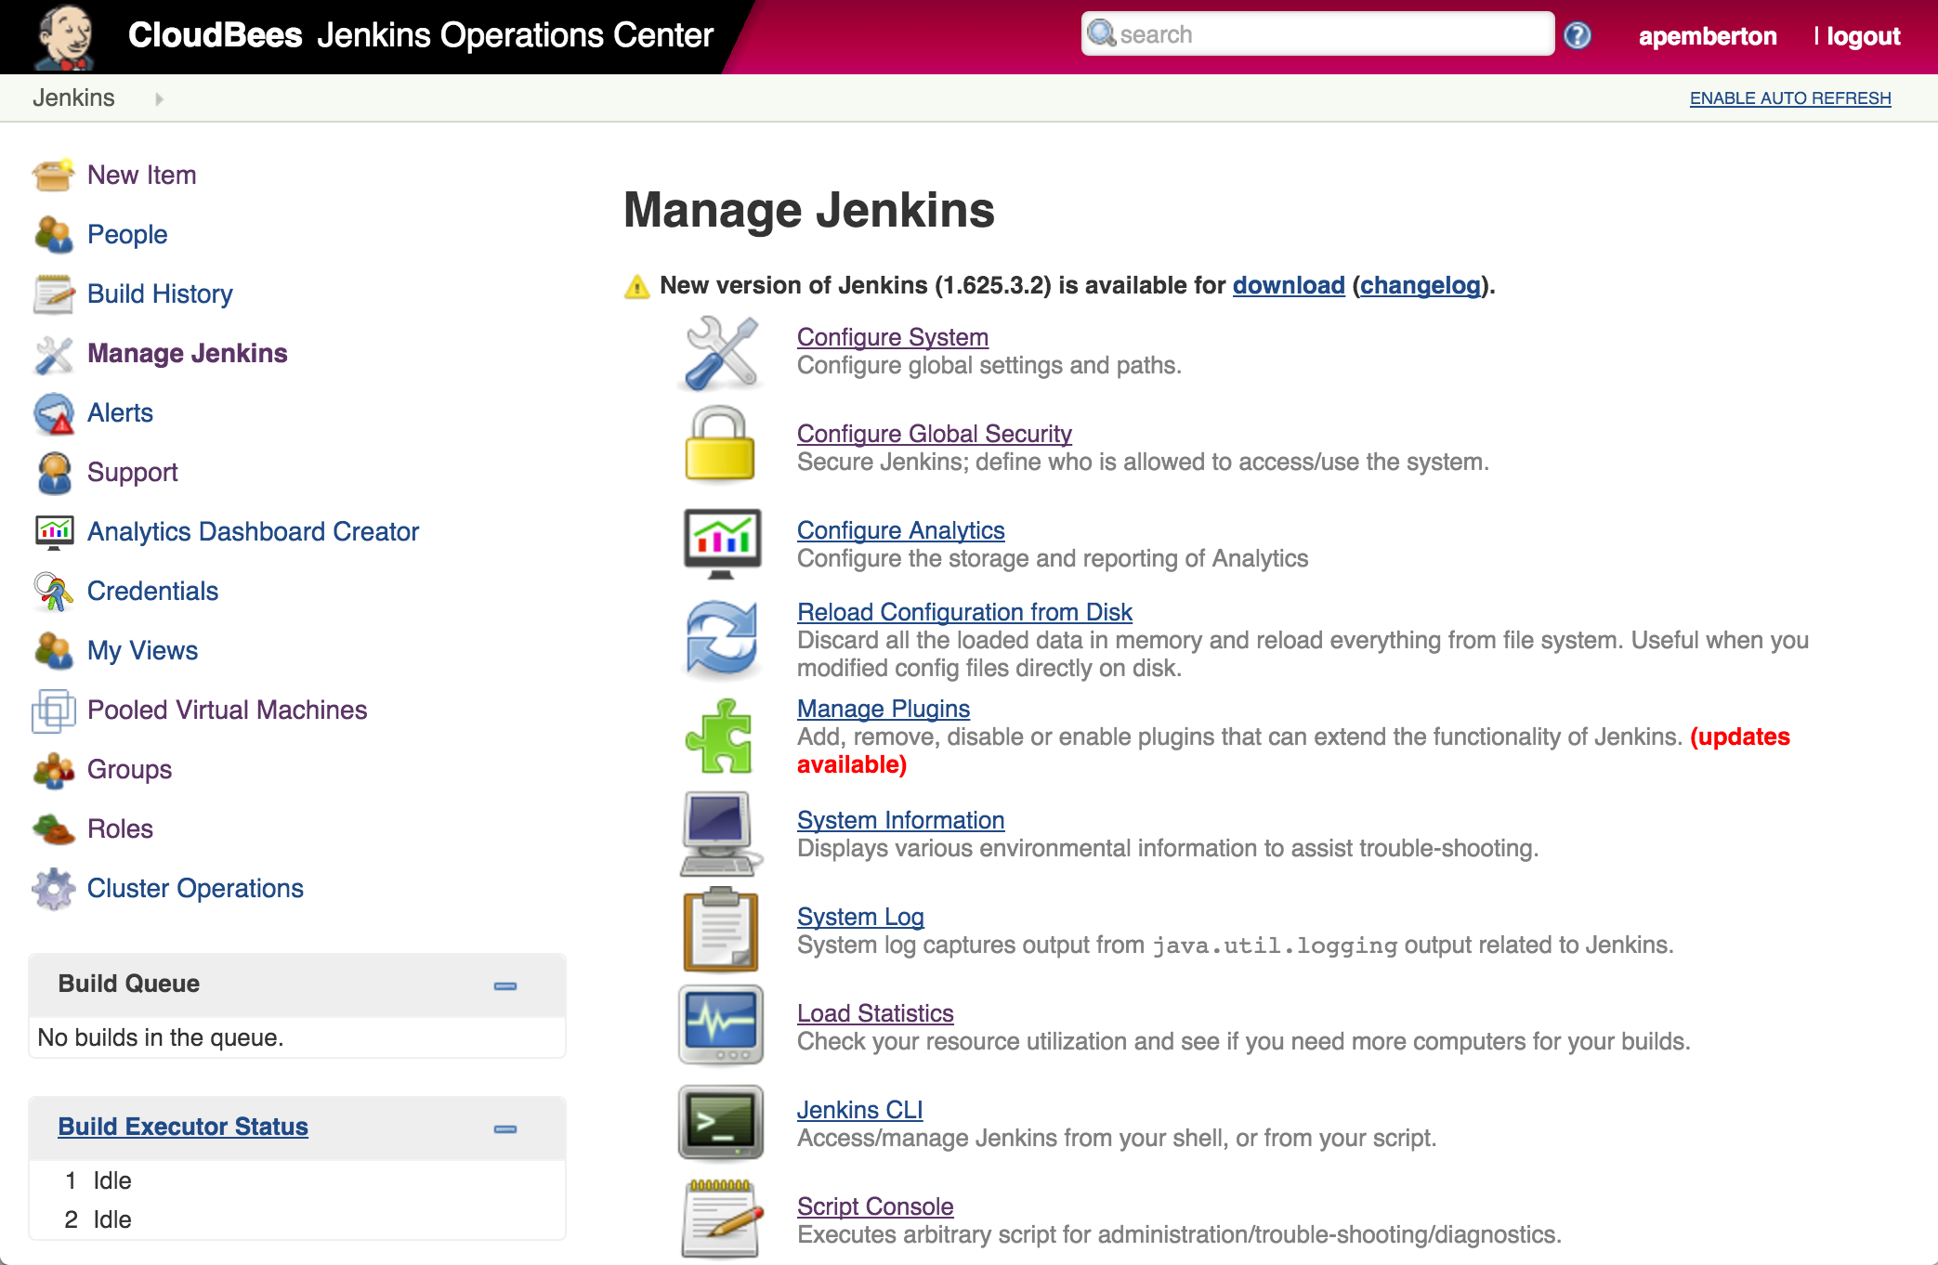Click the green puzzle piece Plugins icon
This screenshot has height=1265, width=1938.
[720, 737]
